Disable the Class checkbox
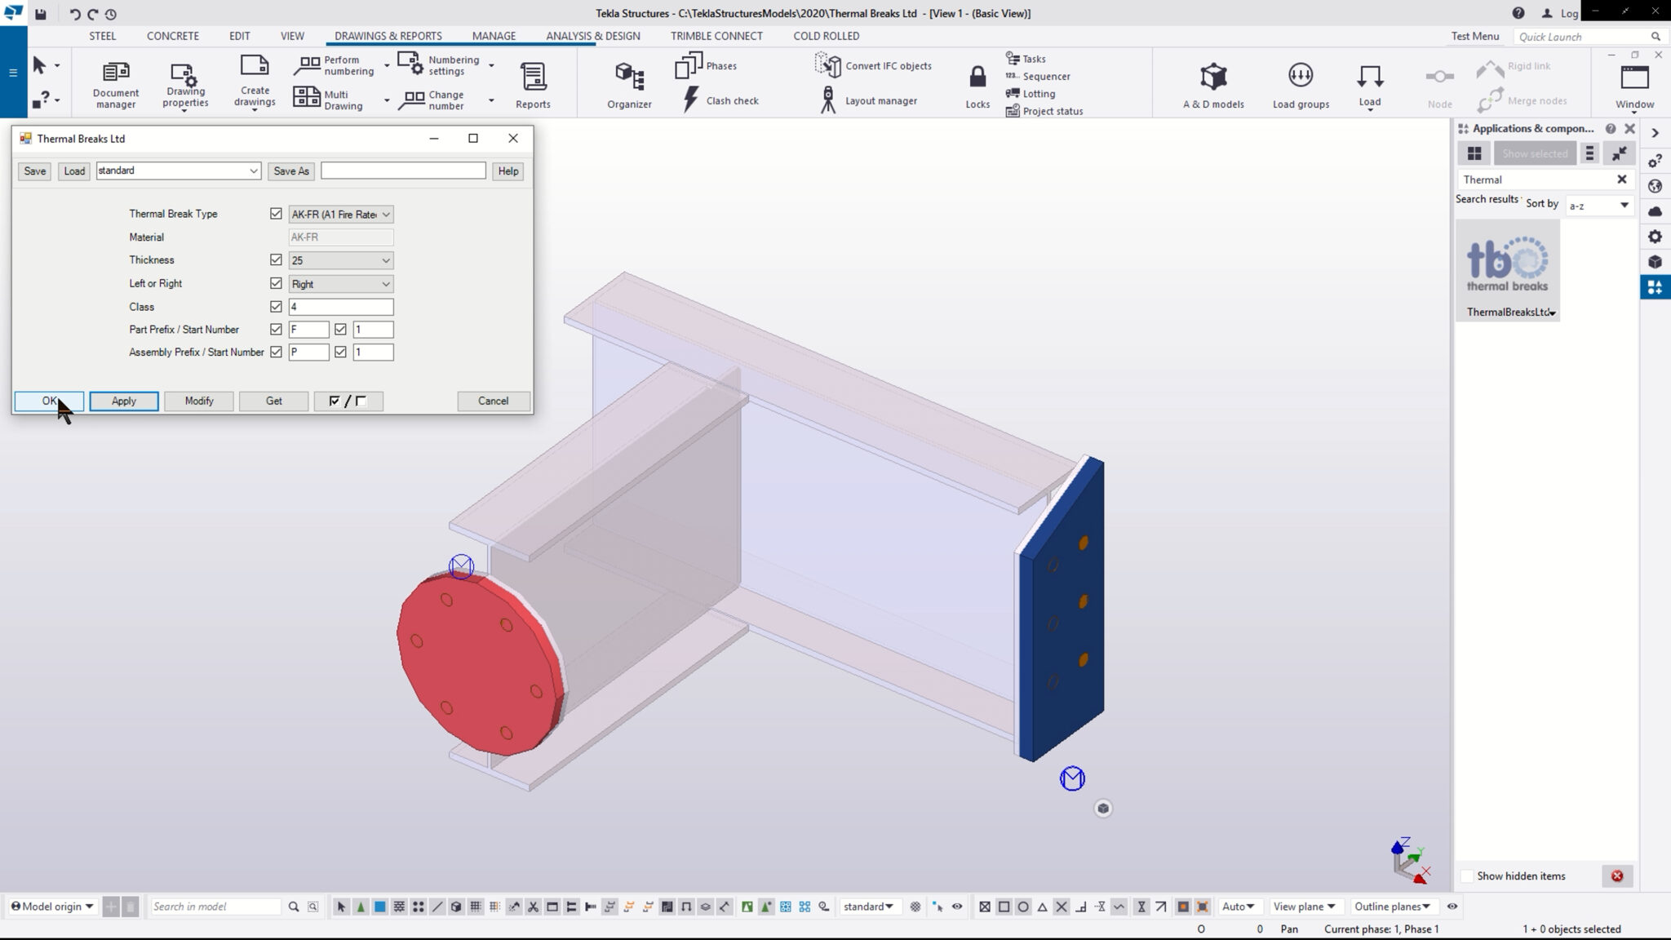Viewport: 1671px width, 940px height. (276, 306)
